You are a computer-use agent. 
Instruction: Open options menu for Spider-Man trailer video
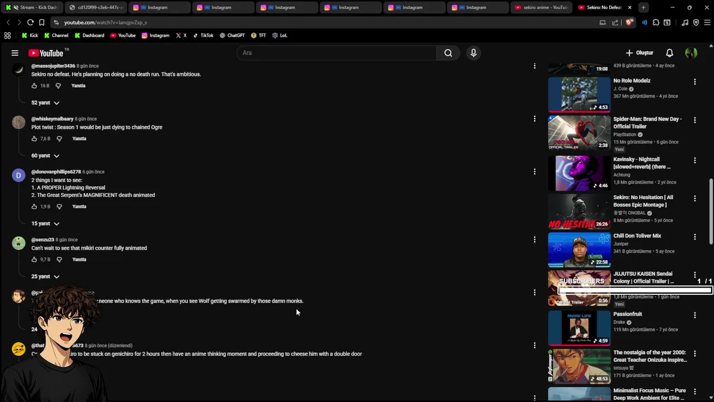[x=694, y=120]
